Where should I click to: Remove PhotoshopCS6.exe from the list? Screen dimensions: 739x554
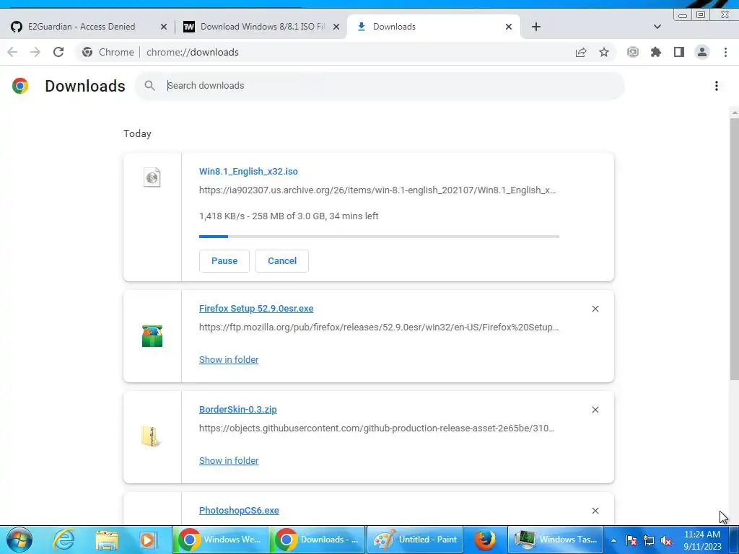[595, 511]
